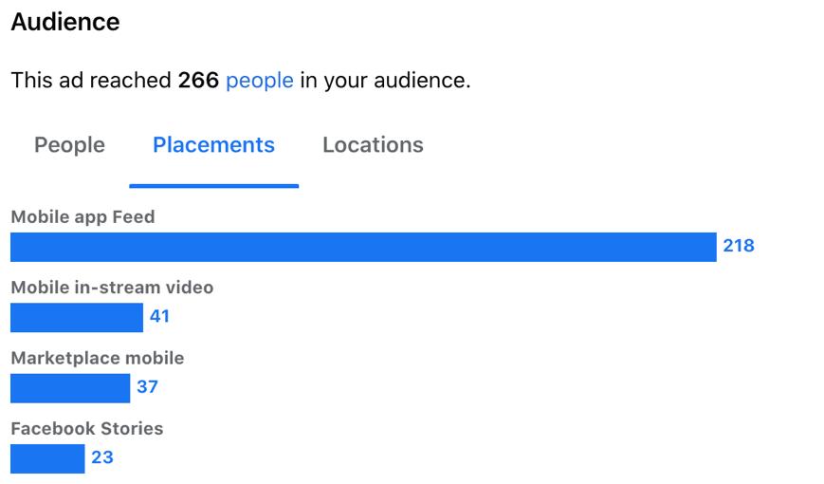The width and height of the screenshot is (824, 484).
Task: Open the Locations tab
Action: click(x=373, y=145)
